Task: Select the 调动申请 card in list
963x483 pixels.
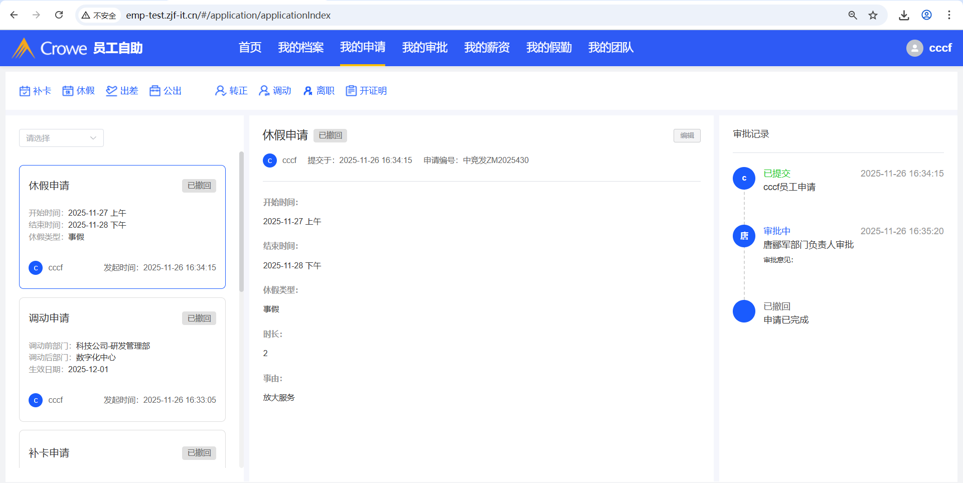Action: tap(122, 359)
